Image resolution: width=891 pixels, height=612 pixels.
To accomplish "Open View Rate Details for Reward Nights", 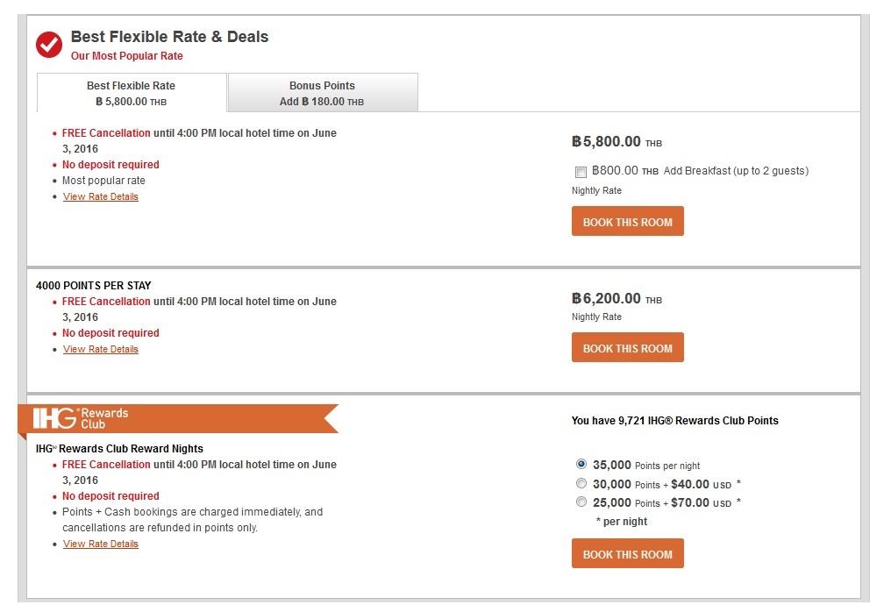I will coord(101,544).
